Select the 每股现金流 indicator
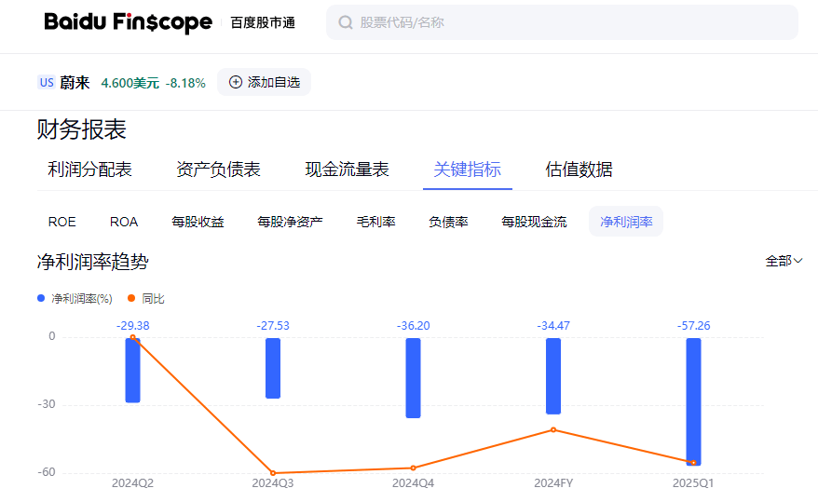This screenshot has width=818, height=502. pos(534,222)
